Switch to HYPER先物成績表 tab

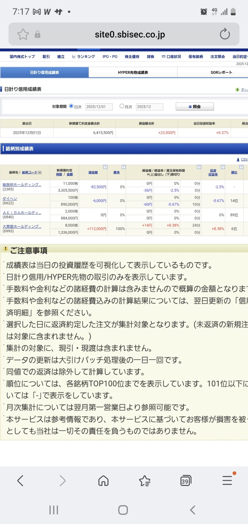133,73
